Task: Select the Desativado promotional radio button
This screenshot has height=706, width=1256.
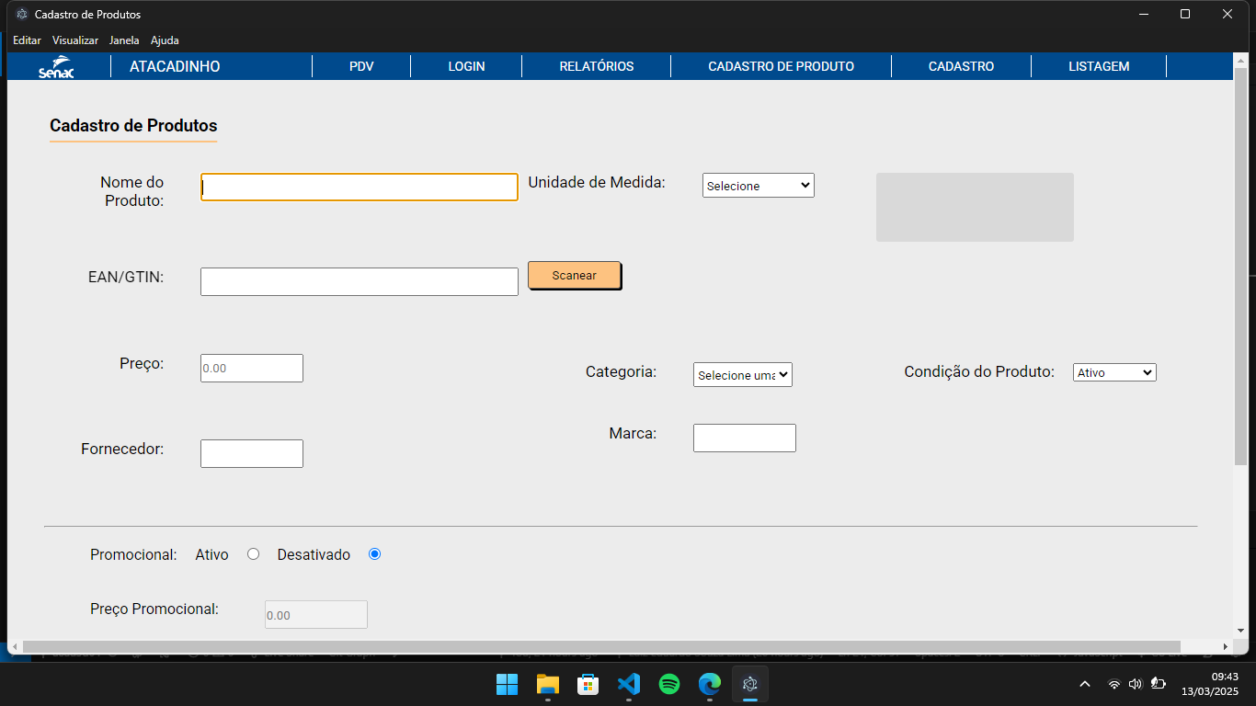Action: pyautogui.click(x=374, y=554)
